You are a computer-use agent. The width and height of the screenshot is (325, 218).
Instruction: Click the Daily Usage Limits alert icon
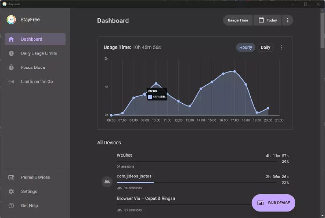11,53
